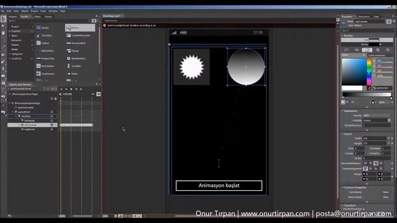Select the Grid layout tool
The height and width of the screenshot is (223, 397).
pos(3,83)
